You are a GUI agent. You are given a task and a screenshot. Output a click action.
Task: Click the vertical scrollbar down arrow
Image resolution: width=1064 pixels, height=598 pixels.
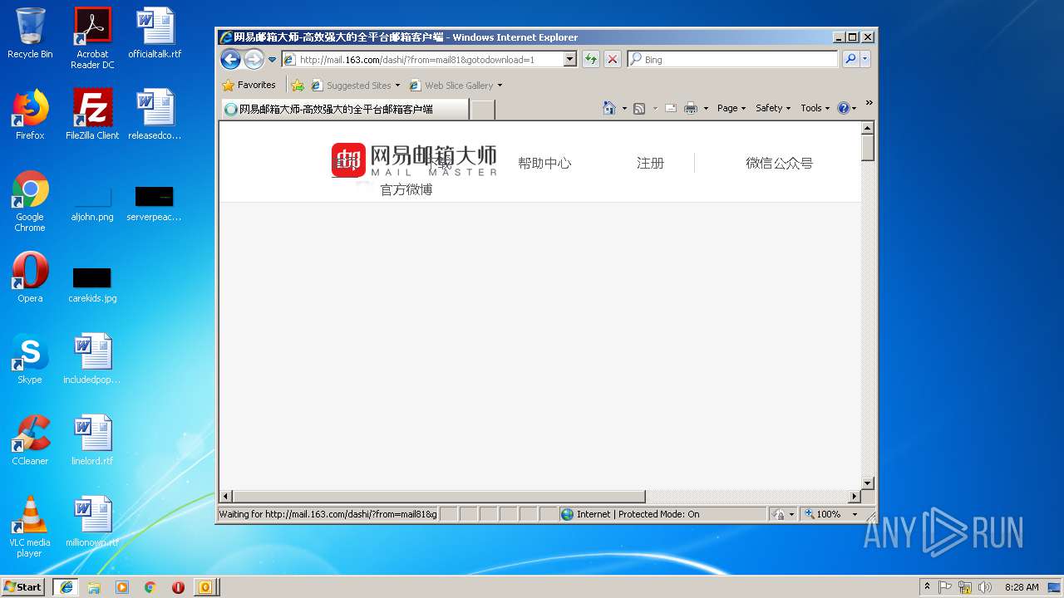point(868,483)
